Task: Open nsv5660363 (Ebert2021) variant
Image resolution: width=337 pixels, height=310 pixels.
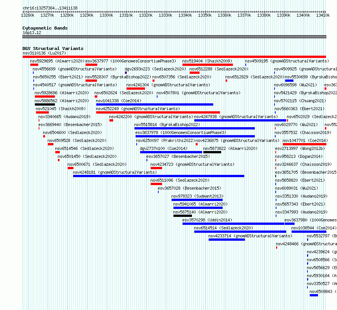Action: click(300, 109)
